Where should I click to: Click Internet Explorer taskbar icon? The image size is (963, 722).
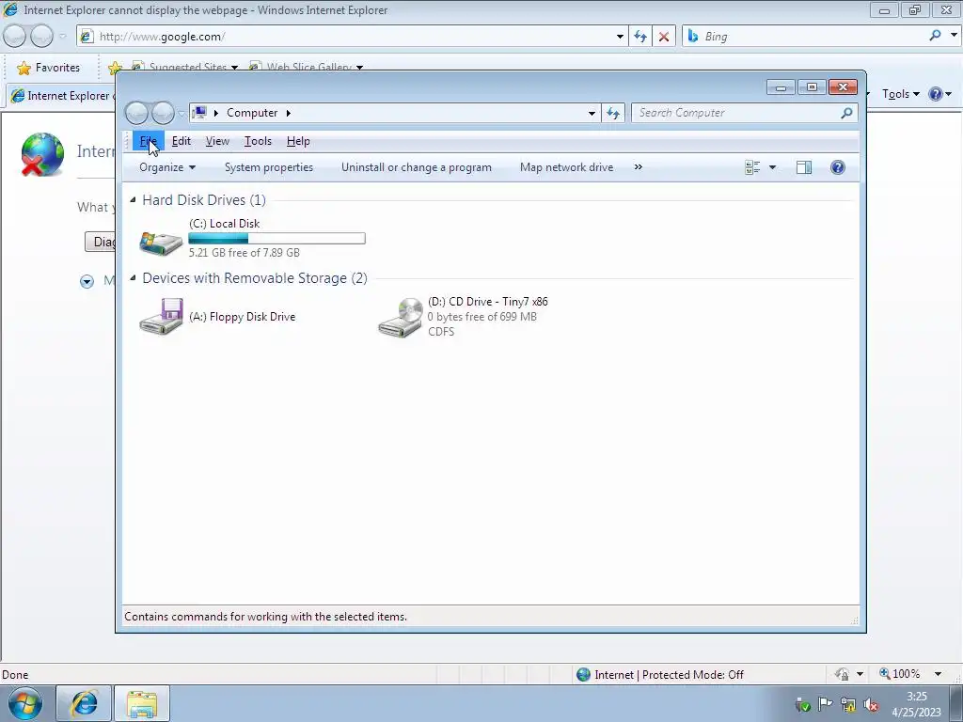tap(84, 703)
